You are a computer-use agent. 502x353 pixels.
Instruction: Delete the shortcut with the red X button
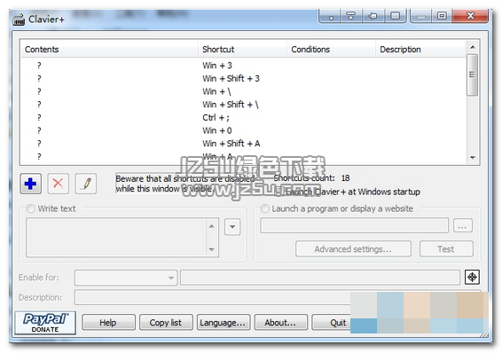[x=58, y=184]
